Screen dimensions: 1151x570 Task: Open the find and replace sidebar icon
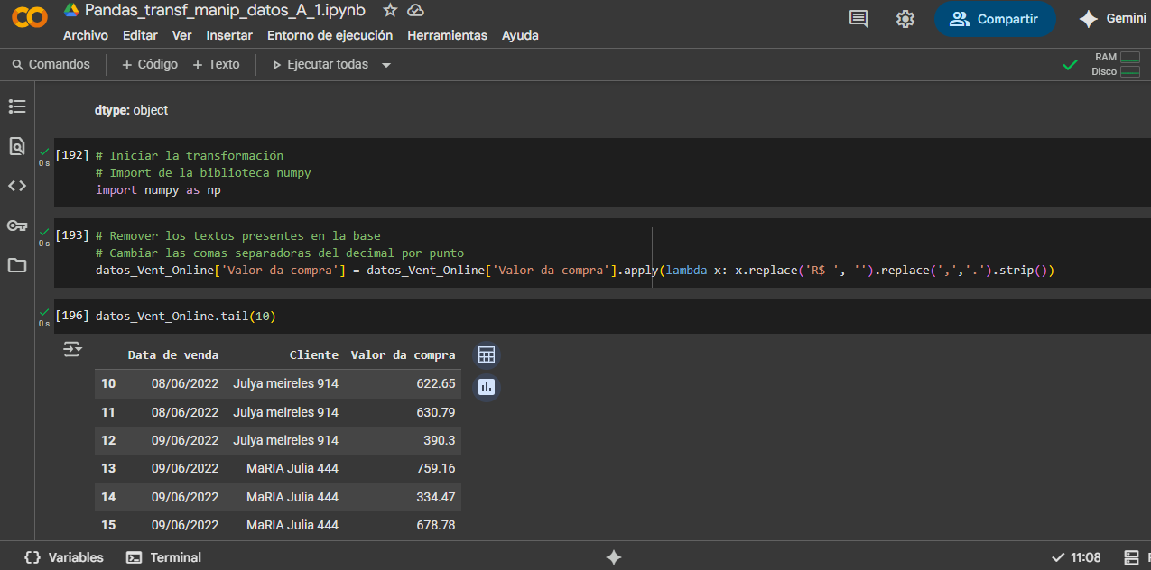point(17,146)
